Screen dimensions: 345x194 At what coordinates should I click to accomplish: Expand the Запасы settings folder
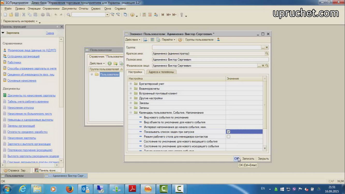tap(131, 108)
